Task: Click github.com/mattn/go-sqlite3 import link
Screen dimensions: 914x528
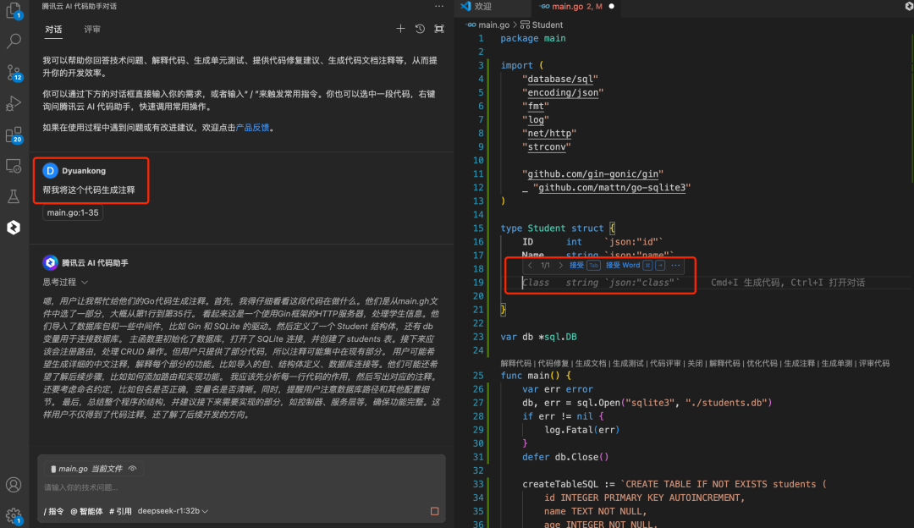Action: [x=612, y=187]
